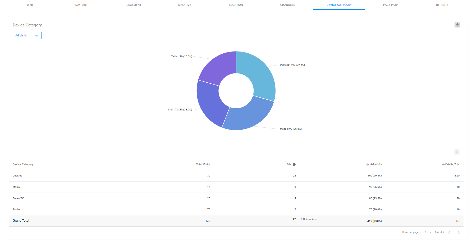Download the Device Category chart
The image size is (472, 242).
(457, 25)
